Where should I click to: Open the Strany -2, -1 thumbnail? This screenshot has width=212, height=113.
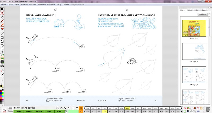[194, 28]
